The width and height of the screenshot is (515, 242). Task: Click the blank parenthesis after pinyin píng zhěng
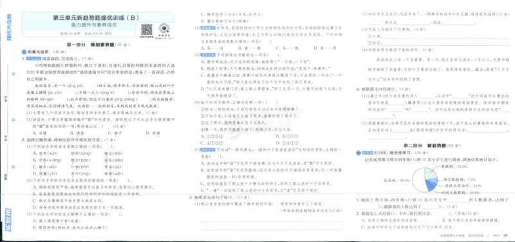(144, 99)
